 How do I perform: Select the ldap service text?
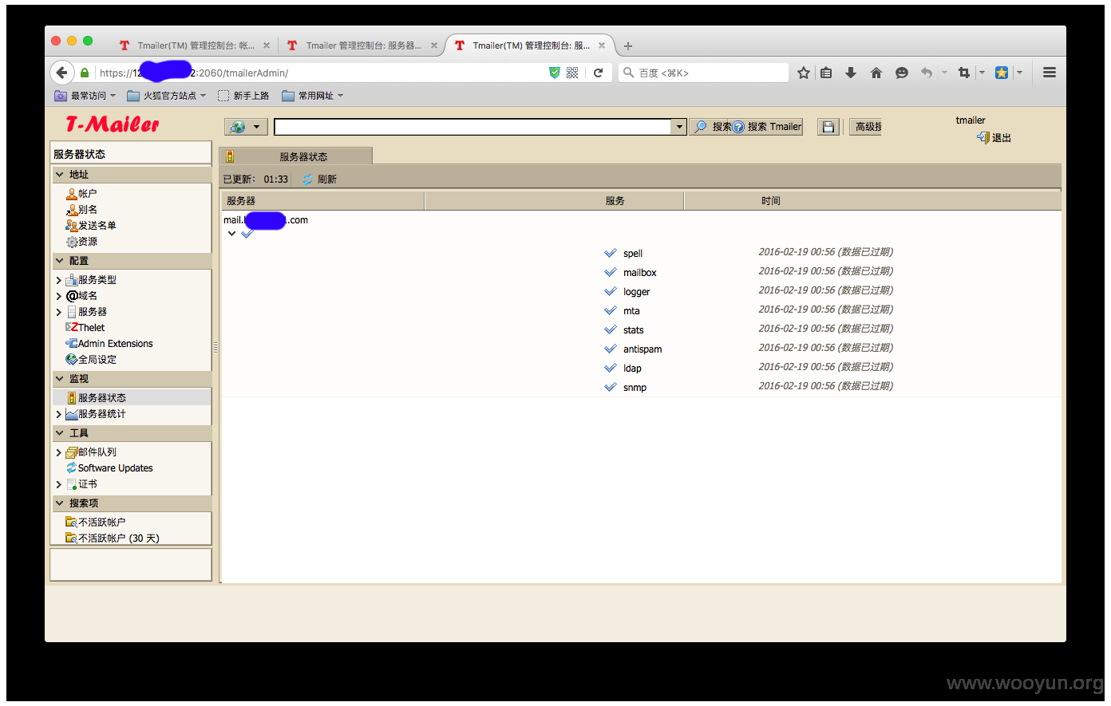(x=632, y=369)
